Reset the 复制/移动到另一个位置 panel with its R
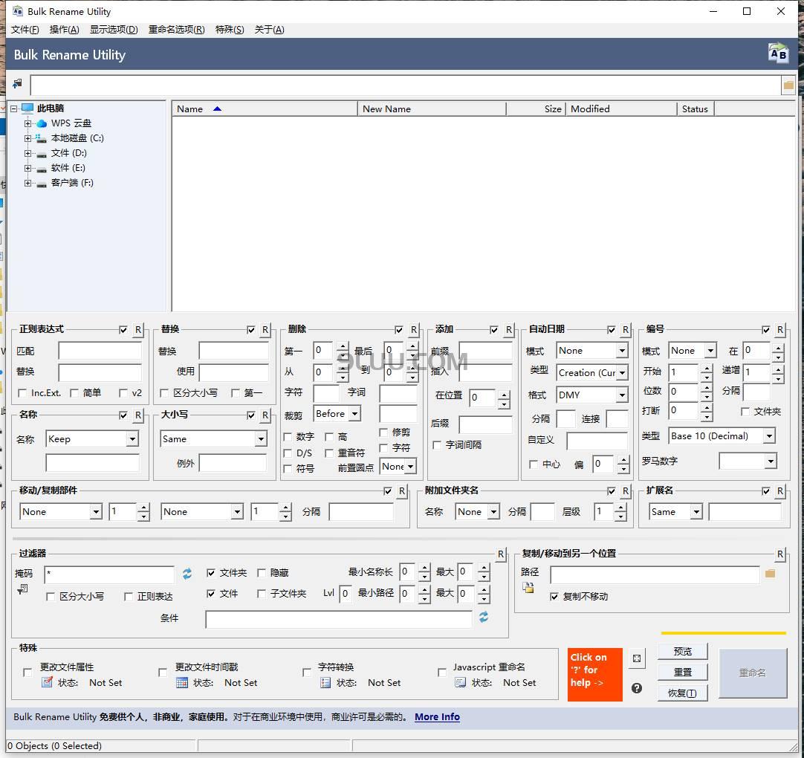 [x=780, y=554]
